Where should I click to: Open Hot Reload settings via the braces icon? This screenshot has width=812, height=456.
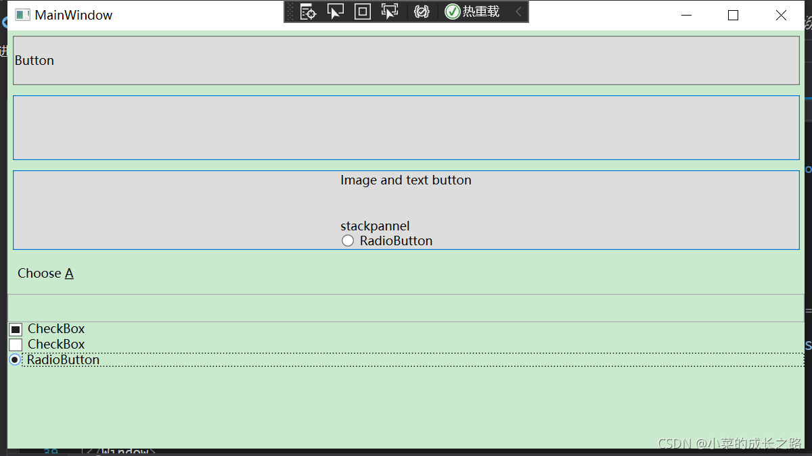pos(421,11)
